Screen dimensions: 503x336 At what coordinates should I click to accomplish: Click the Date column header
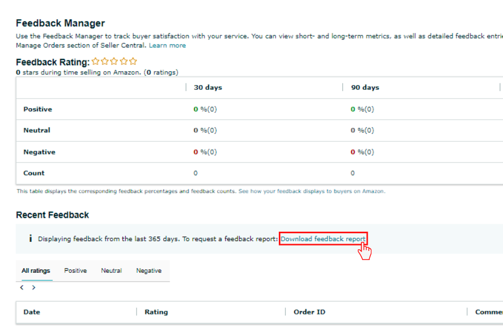coord(32,312)
